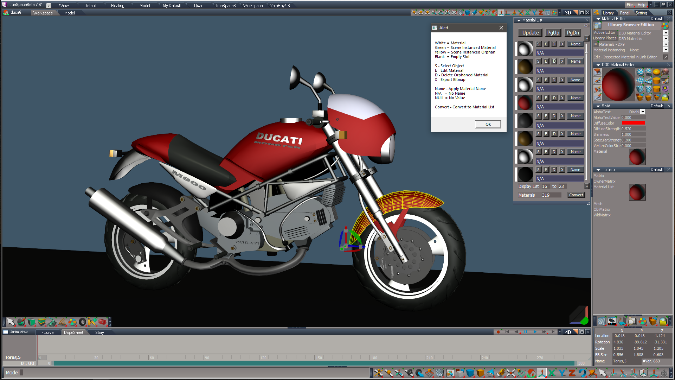This screenshot has width=675, height=380.
Task: Select the red Z axis icon in bottom toolbar
Action: pos(572,373)
